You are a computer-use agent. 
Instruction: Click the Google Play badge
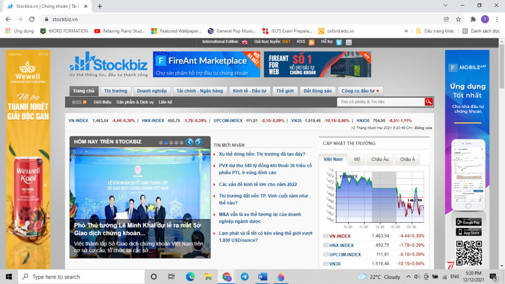(x=469, y=222)
